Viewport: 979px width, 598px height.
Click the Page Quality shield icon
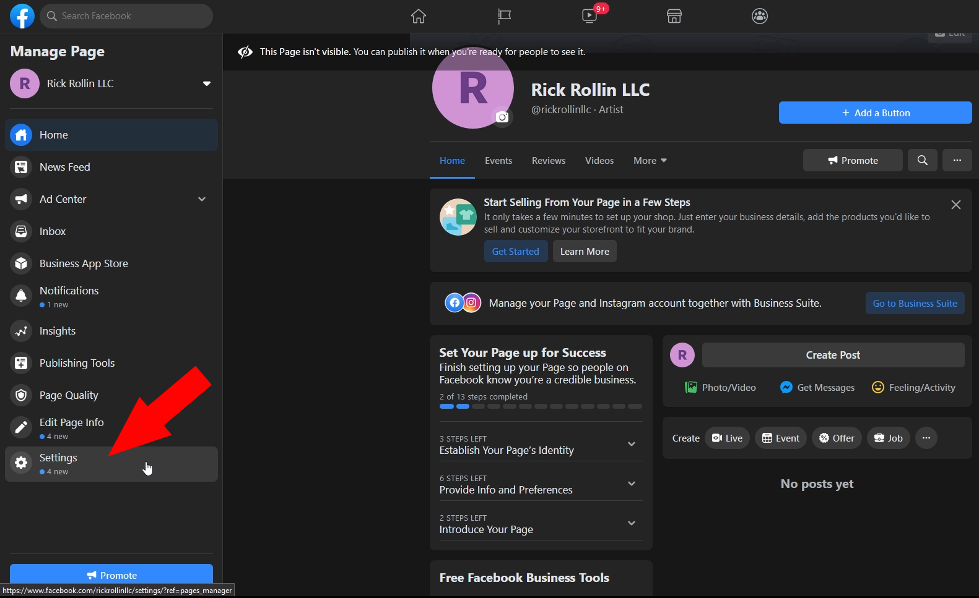click(x=21, y=395)
